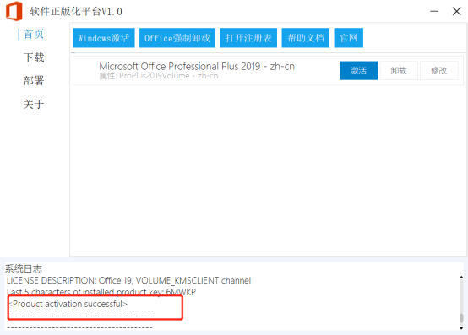Click the Product activation successful log line
Viewport: 468px width, 335px height.
(x=68, y=304)
